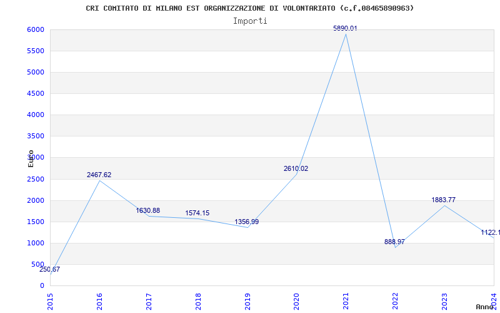Viewport: 500px width, 313px height.
Task: Select data label 888.97
Action: pyautogui.click(x=394, y=242)
